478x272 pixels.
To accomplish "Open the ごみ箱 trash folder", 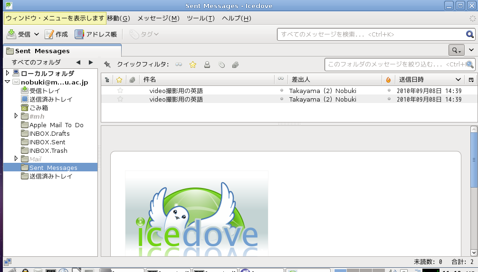I will (x=34, y=108).
